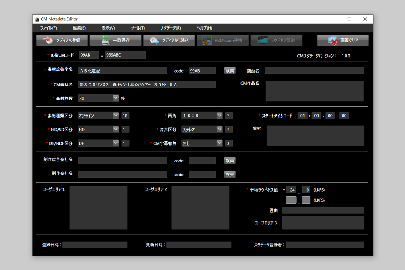Click the 備考 text area
Screen dimensions: 405x270
pyautogui.click(x=316, y=136)
